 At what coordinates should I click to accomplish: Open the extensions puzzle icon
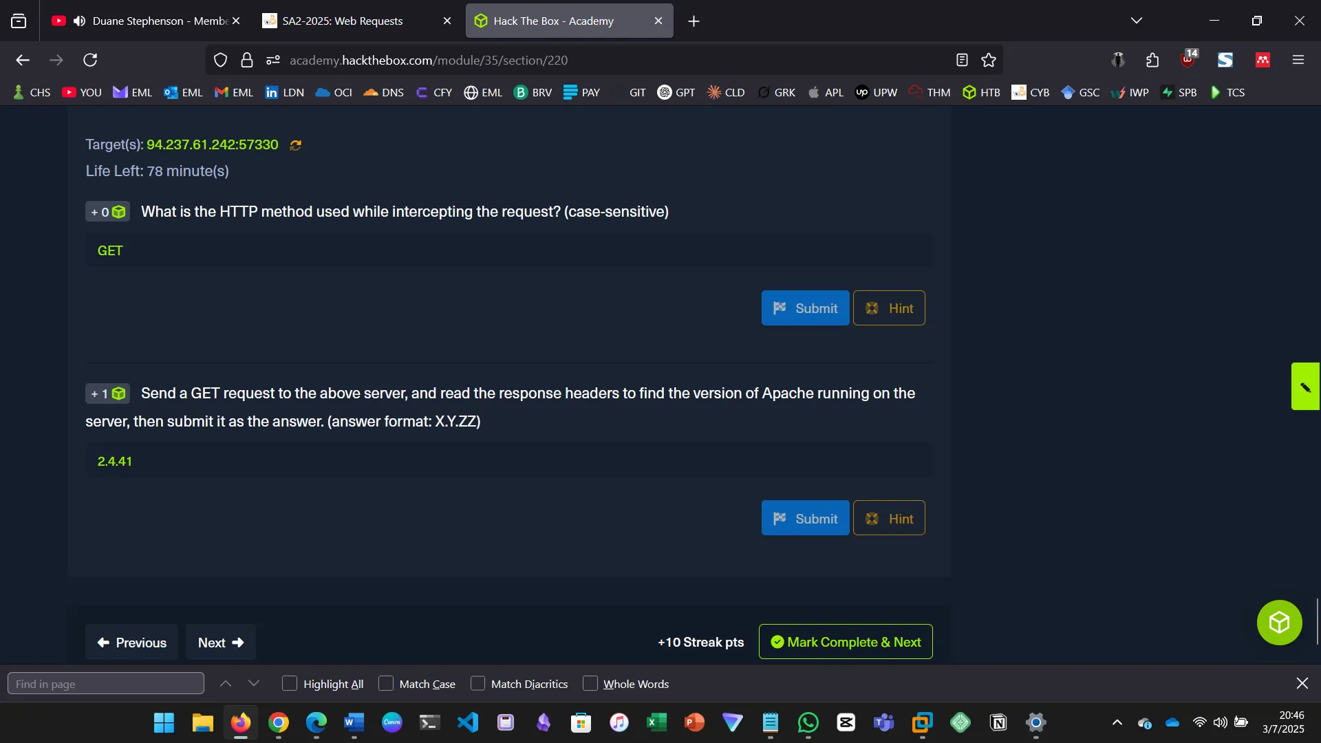point(1152,61)
